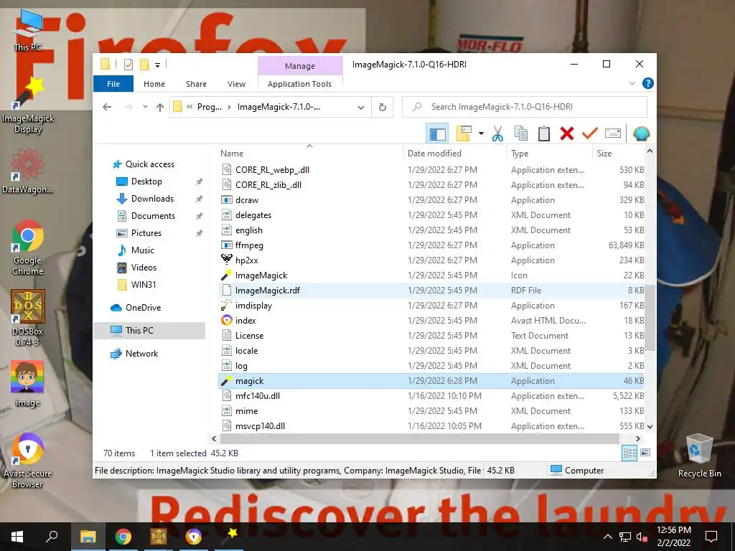Click the Refresh button by address bar
Screen dimensions: 735x551
[x=383, y=108]
